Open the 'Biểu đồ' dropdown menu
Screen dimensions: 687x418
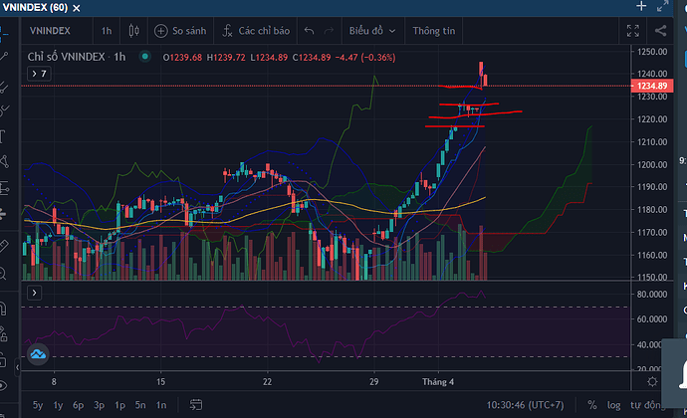click(371, 31)
